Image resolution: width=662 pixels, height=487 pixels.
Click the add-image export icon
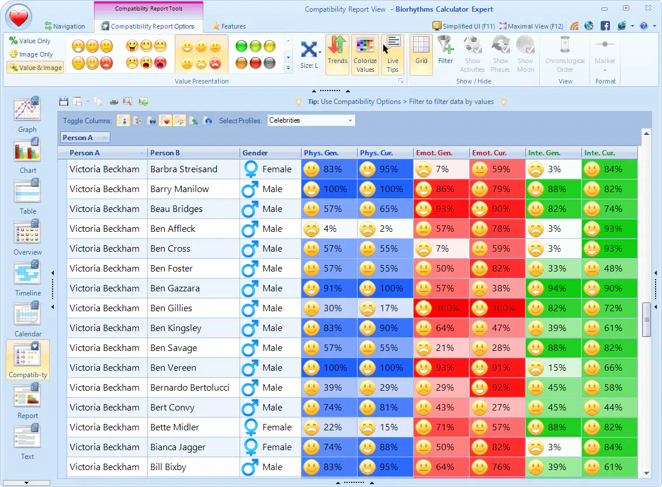click(x=143, y=101)
